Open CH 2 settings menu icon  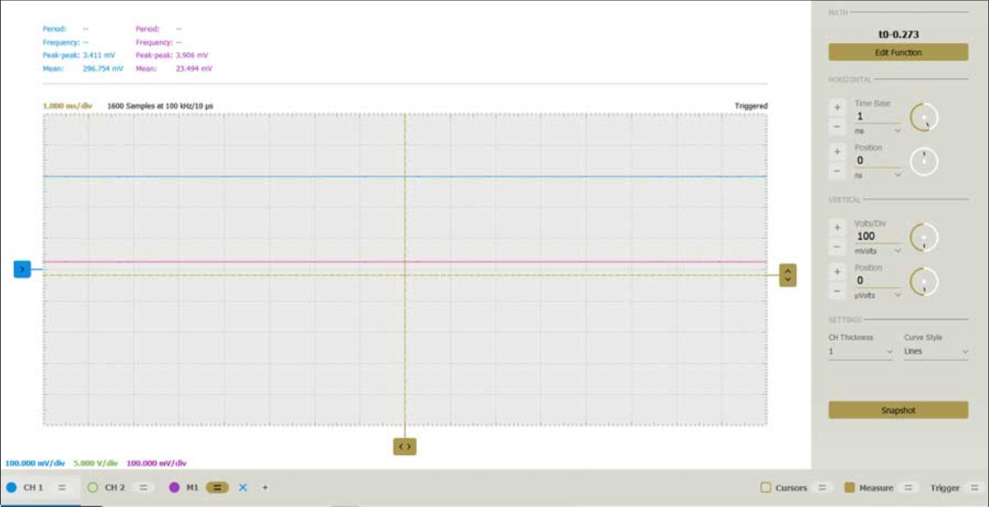coord(143,487)
